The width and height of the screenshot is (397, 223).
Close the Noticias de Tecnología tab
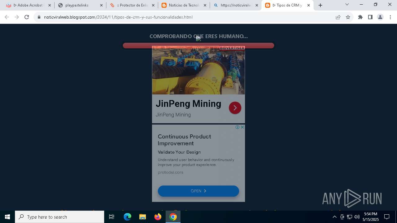[205, 5]
